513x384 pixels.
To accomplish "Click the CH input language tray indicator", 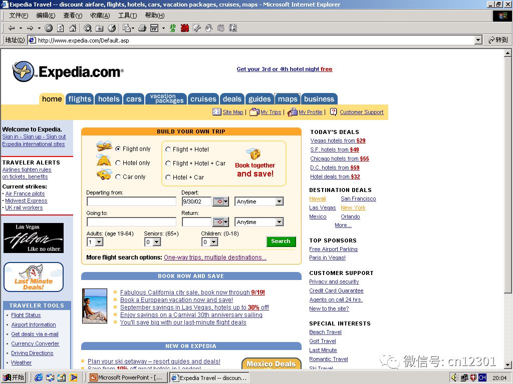I will (482, 378).
